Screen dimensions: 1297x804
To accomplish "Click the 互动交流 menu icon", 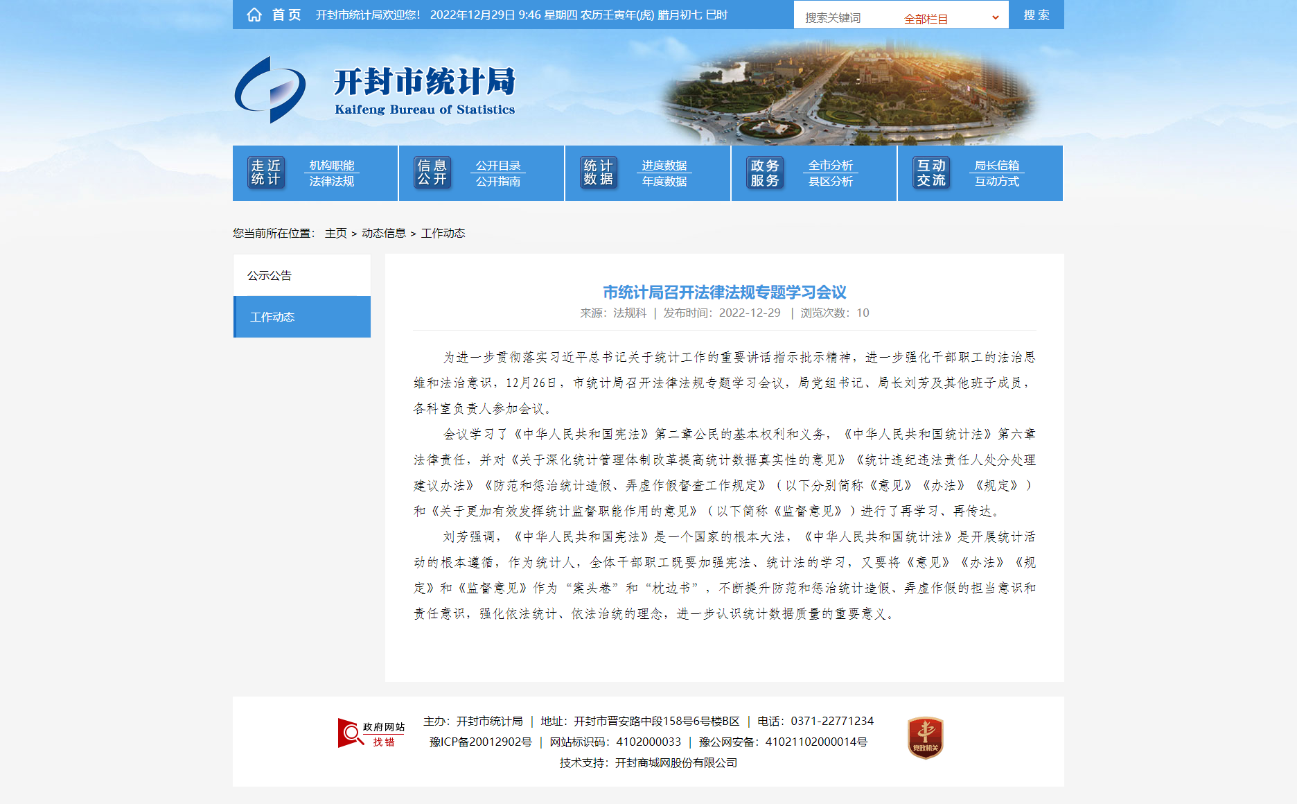I will pos(931,173).
